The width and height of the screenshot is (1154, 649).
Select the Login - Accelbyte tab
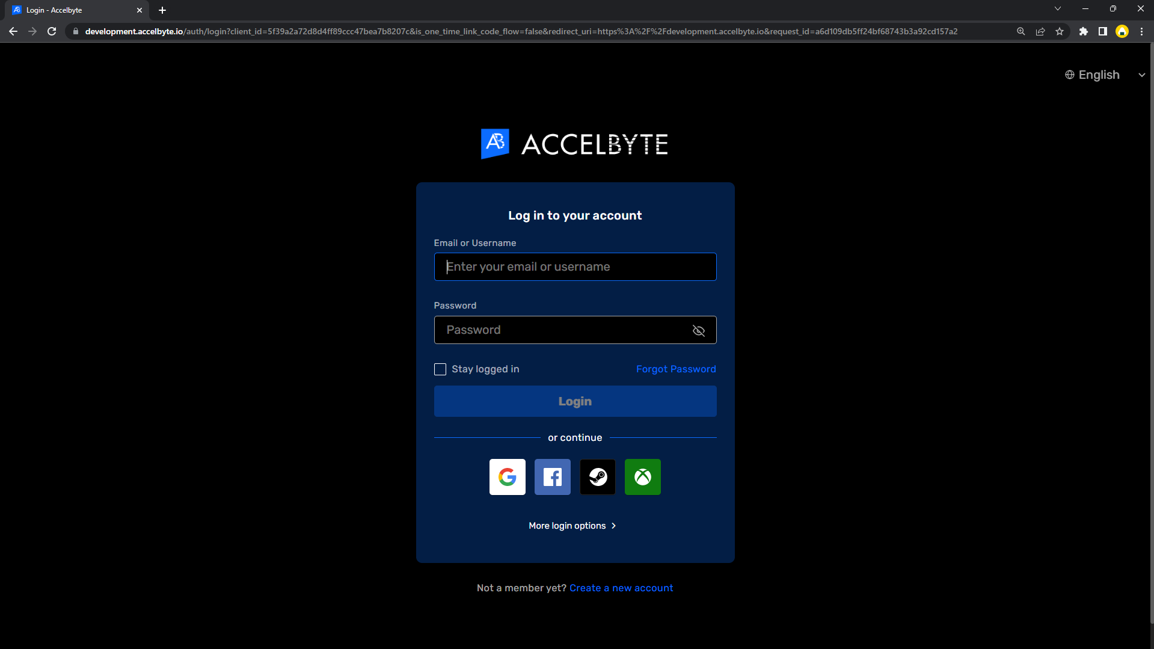[77, 10]
